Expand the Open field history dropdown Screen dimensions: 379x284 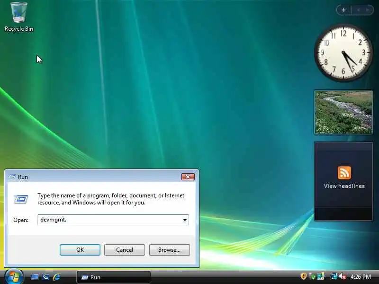click(185, 220)
